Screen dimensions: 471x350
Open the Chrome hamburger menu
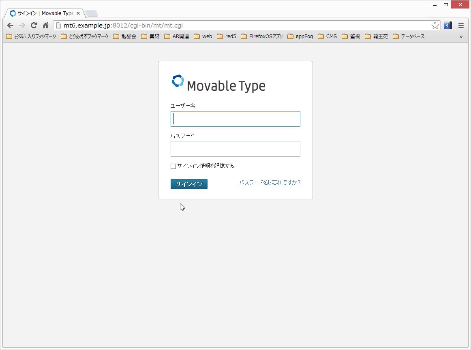[x=461, y=26]
